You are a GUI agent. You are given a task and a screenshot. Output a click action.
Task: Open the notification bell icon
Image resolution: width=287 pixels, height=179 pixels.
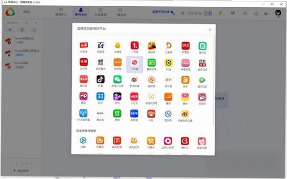pyautogui.click(x=256, y=13)
